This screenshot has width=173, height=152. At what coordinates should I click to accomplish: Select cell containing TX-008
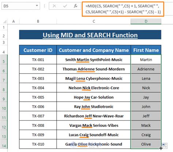38,125
